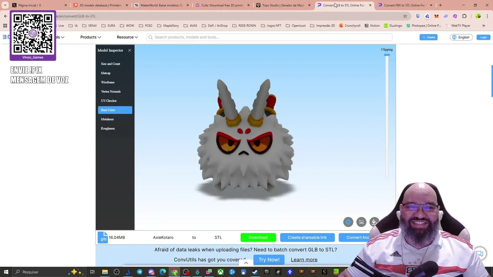Select Size and Count inspector option
Image resolution: width=493 pixels, height=277 pixels.
coord(115,64)
